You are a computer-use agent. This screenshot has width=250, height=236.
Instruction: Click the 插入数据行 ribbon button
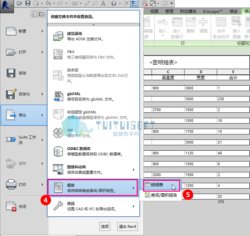[177, 28]
